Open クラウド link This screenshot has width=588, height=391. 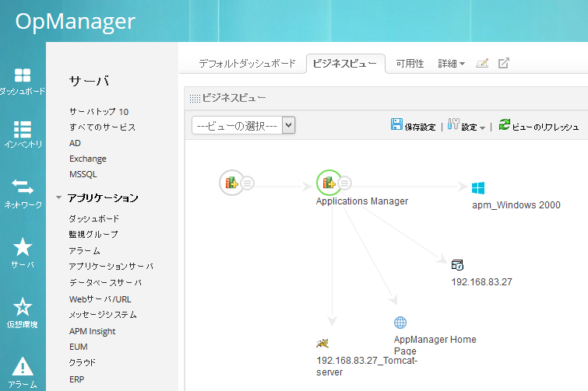coord(83,362)
